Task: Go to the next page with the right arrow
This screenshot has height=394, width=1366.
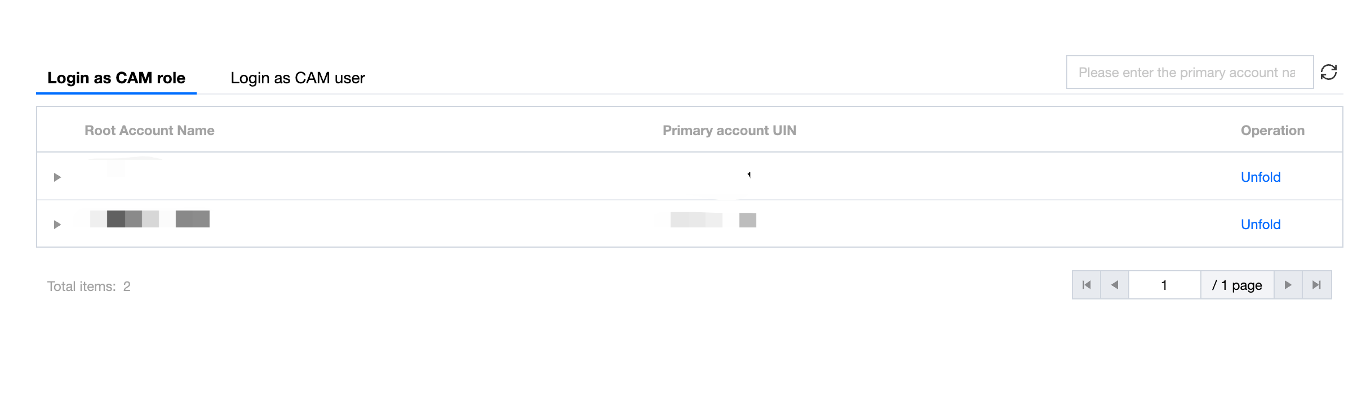Action: point(1288,285)
